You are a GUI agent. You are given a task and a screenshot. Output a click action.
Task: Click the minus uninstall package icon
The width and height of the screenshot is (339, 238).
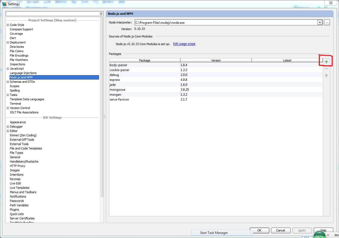326,69
